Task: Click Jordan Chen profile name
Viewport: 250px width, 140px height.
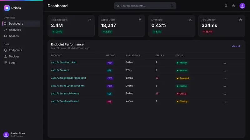Action: tap(18, 133)
